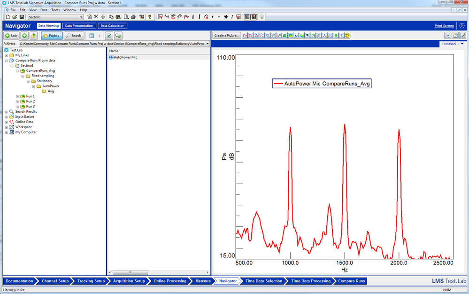Click the green forward arrow next to Back
Screen dimensions: 469x294
(24, 36)
